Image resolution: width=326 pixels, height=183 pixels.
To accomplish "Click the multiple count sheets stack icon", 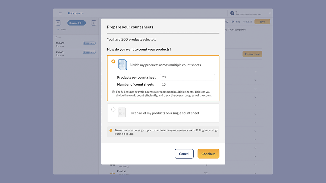I will pos(122,65).
